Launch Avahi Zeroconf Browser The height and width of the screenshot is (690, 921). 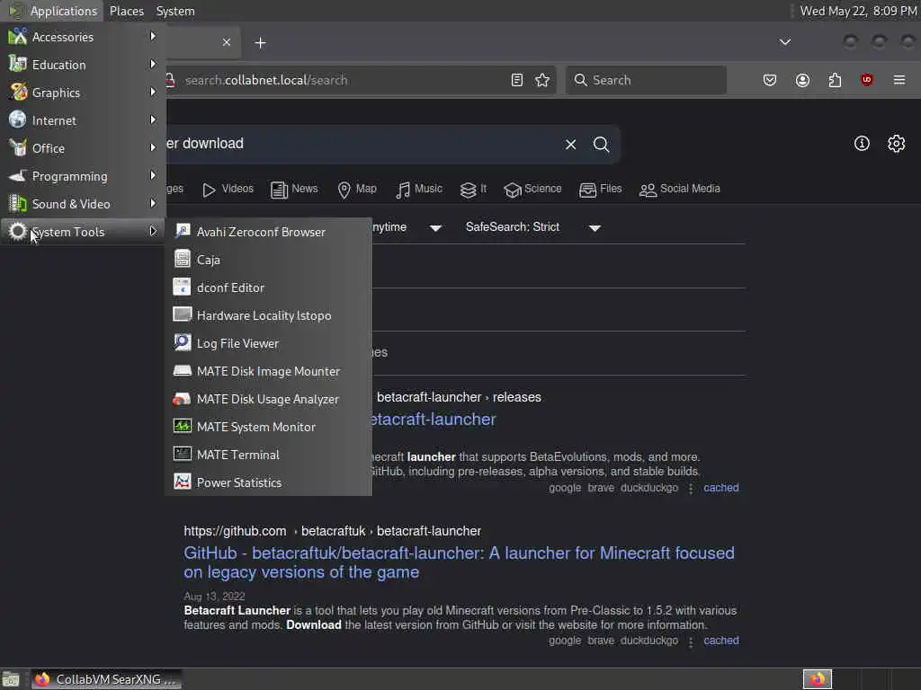pyautogui.click(x=268, y=232)
